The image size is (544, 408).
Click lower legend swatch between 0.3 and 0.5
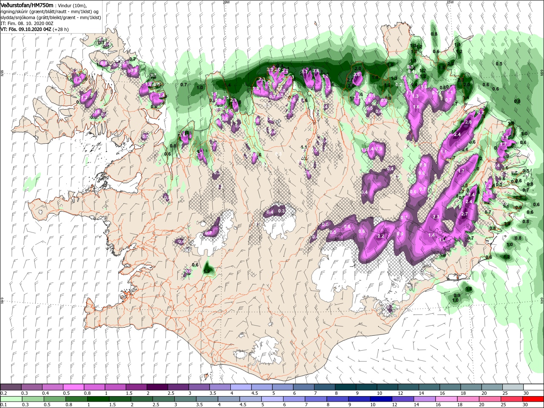[x=33, y=399]
